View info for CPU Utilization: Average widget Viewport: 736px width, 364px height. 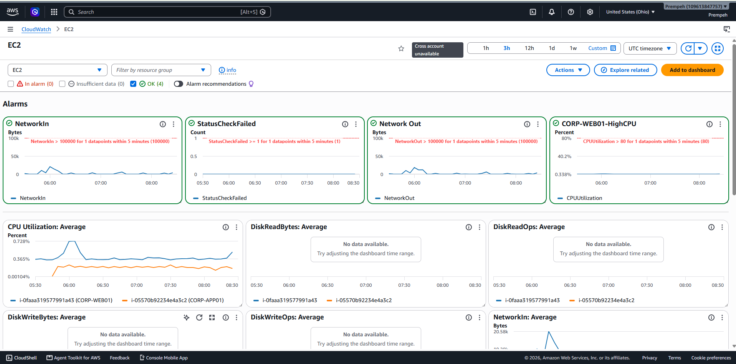coord(226,227)
